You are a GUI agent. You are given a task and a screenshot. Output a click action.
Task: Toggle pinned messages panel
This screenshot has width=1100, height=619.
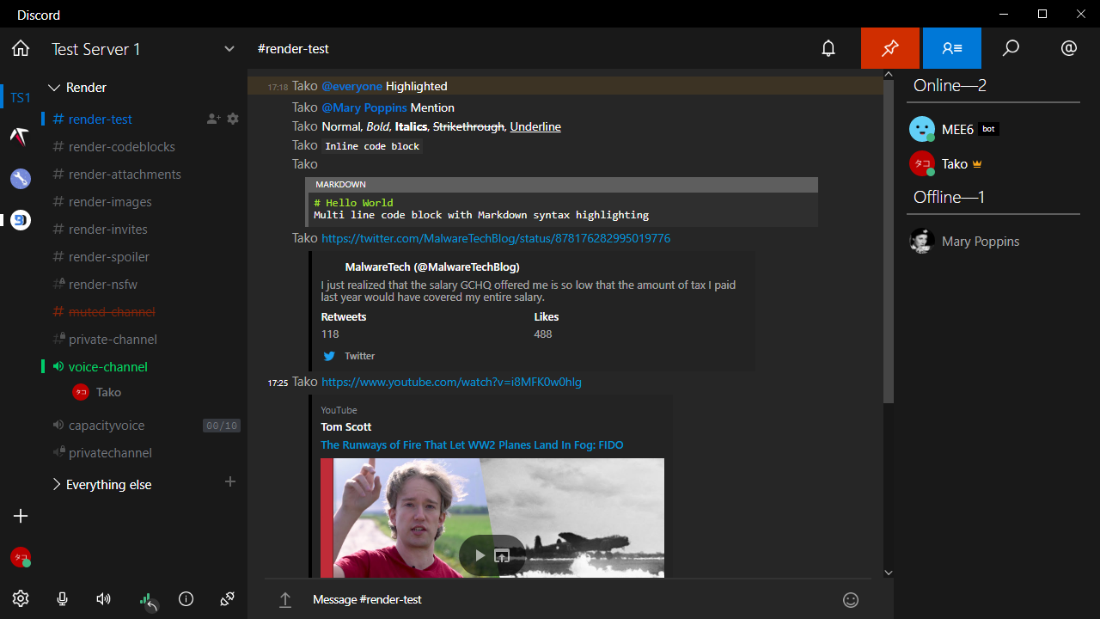coord(890,48)
